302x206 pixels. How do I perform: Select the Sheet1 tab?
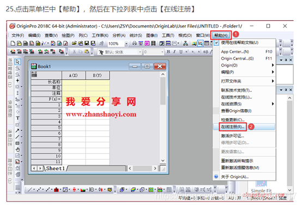(x=56, y=168)
